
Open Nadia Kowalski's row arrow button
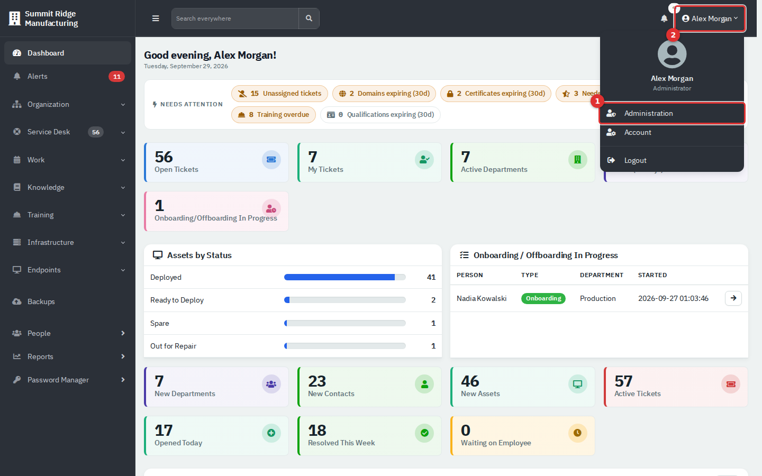pyautogui.click(x=733, y=298)
